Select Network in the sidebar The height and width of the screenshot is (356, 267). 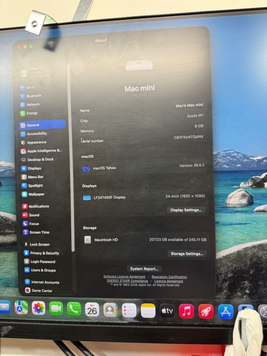30,105
